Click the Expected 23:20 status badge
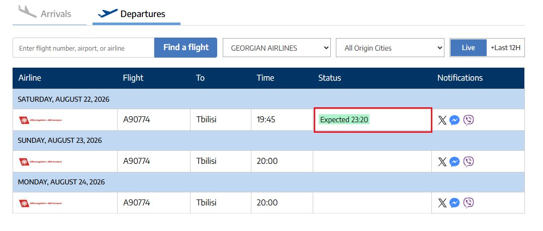 click(344, 120)
